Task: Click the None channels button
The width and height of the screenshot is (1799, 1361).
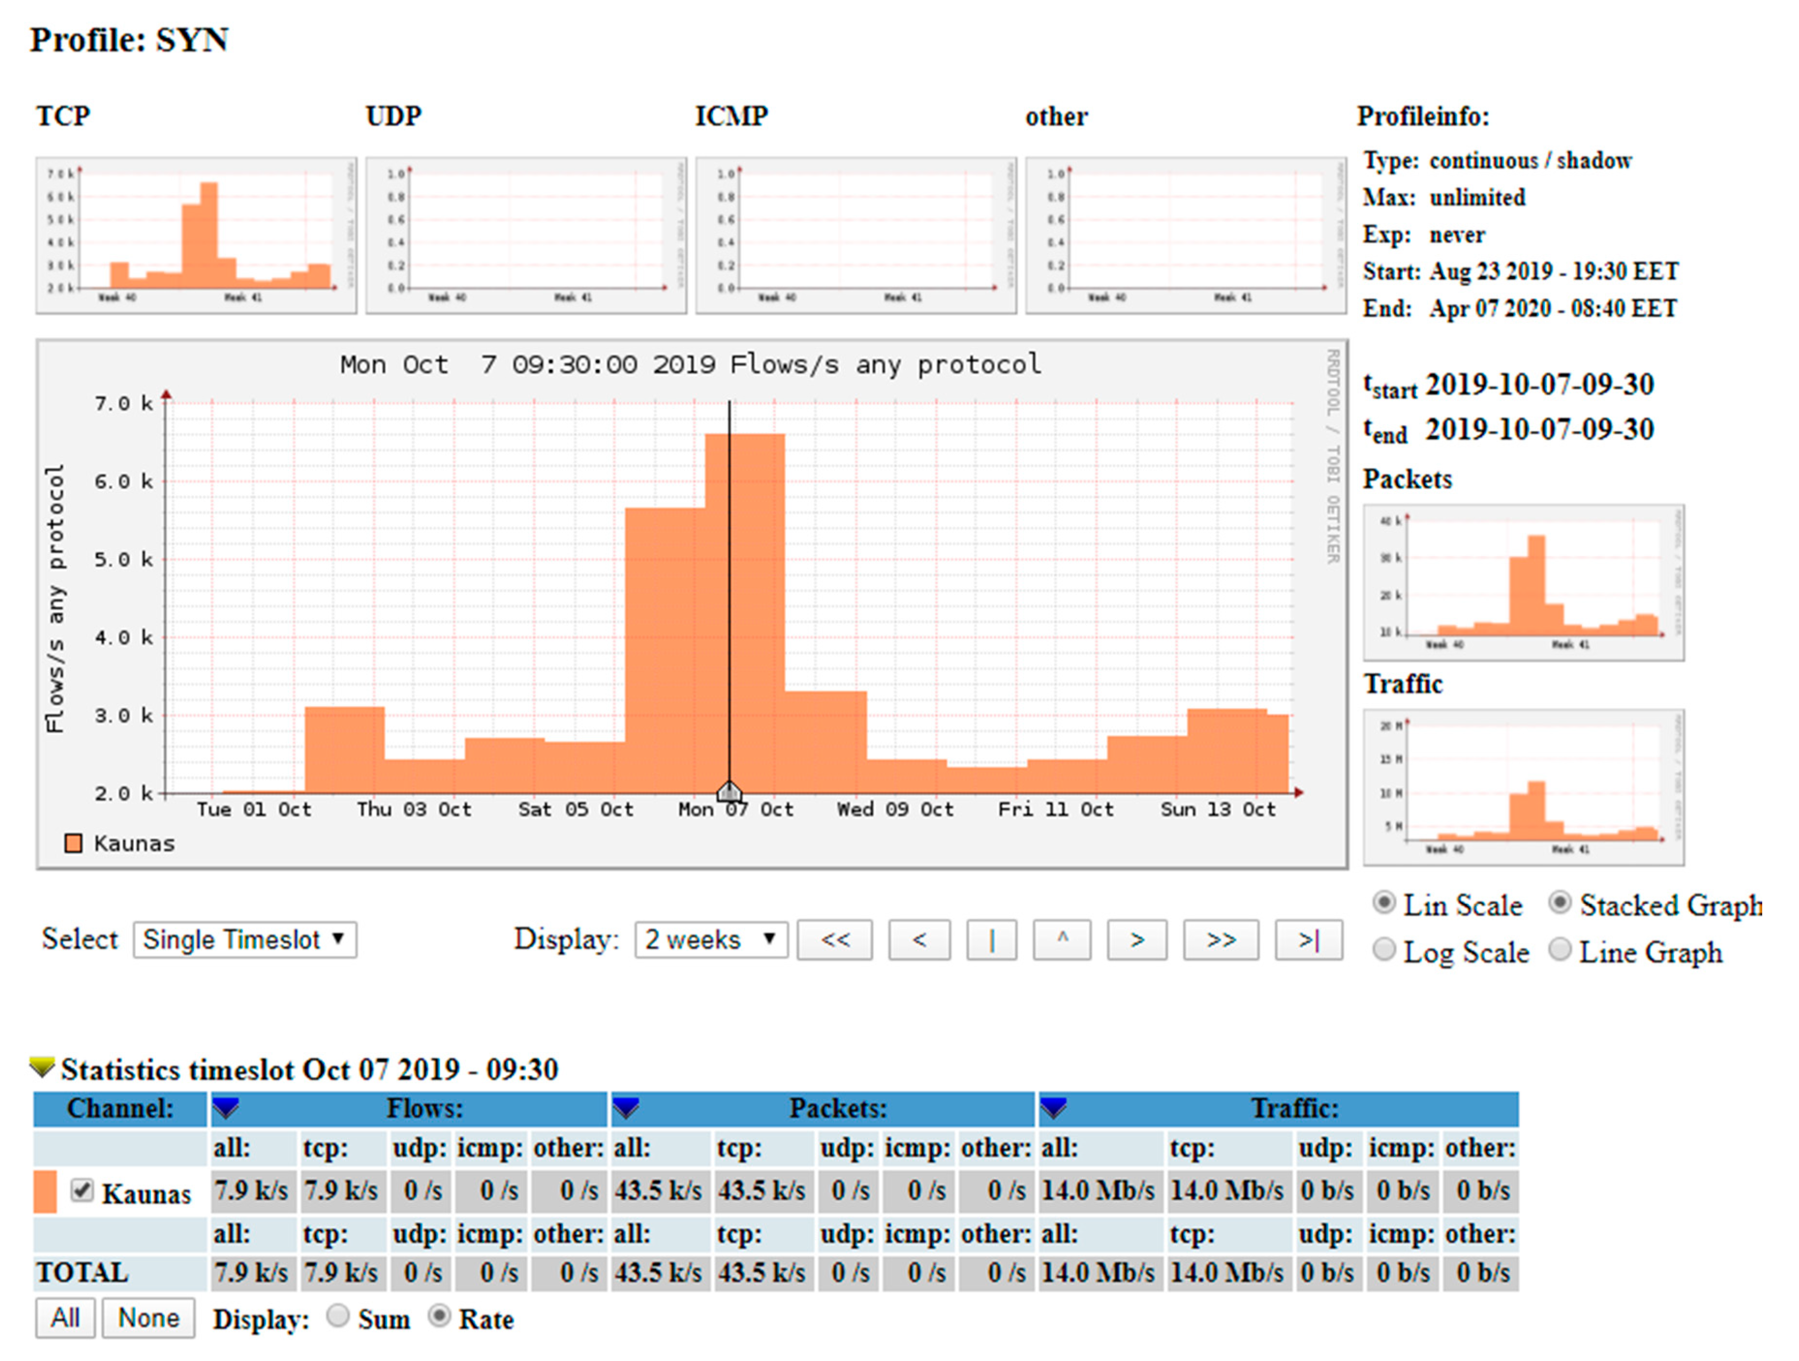Action: click(x=148, y=1318)
